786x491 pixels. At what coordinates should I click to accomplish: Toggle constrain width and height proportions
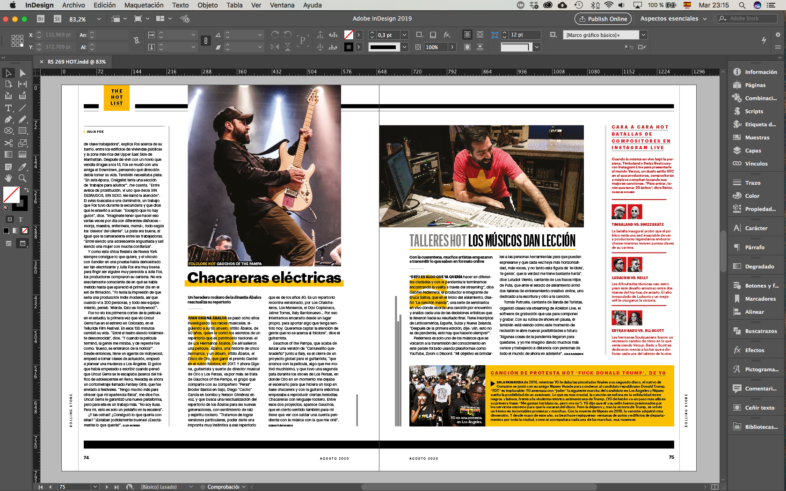click(137, 41)
